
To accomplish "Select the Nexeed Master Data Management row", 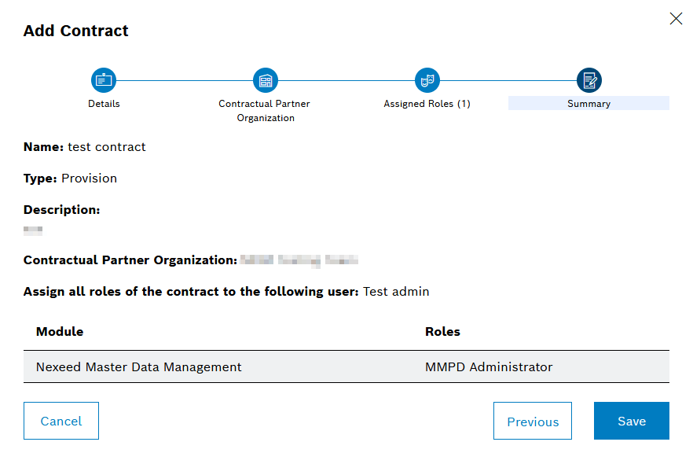I will (138, 366).
